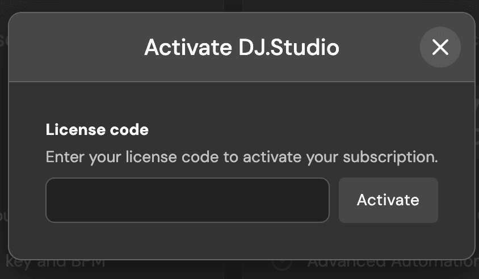479x279 pixels.
Task: Click the round gray circle around the X
Action: pyautogui.click(x=440, y=47)
